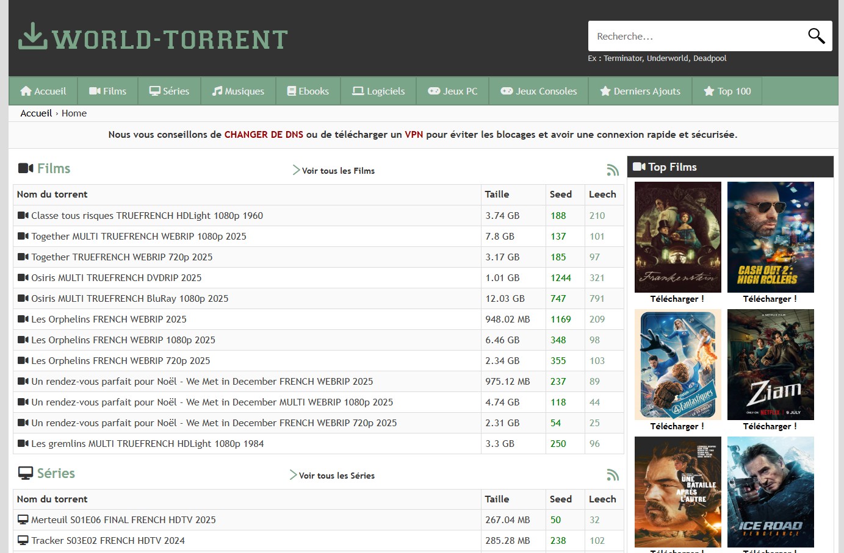Open the Séries menu tab
Screen dimensions: 844x553
(x=170, y=91)
